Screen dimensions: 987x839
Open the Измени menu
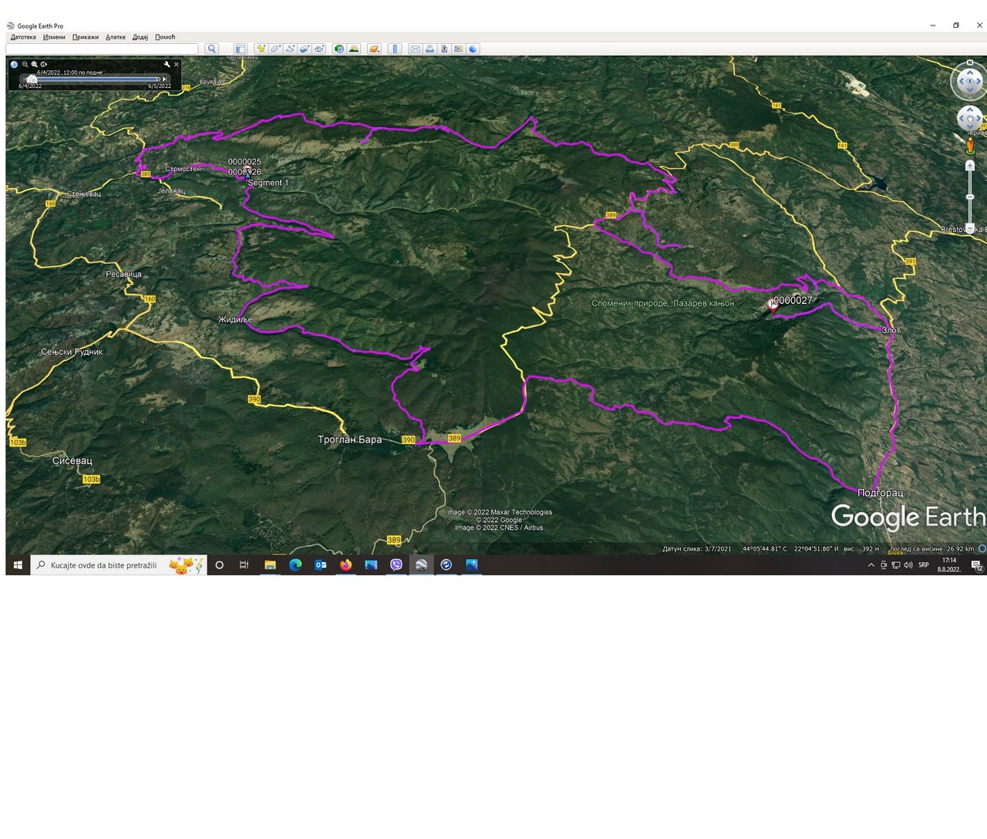(54, 37)
